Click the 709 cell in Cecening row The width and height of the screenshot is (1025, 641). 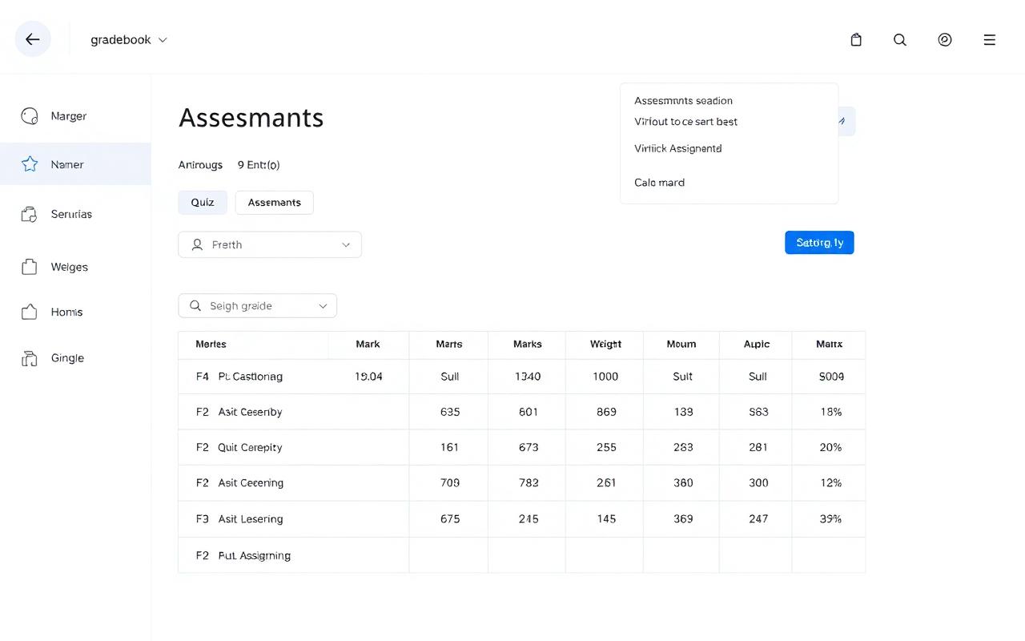coord(450,483)
